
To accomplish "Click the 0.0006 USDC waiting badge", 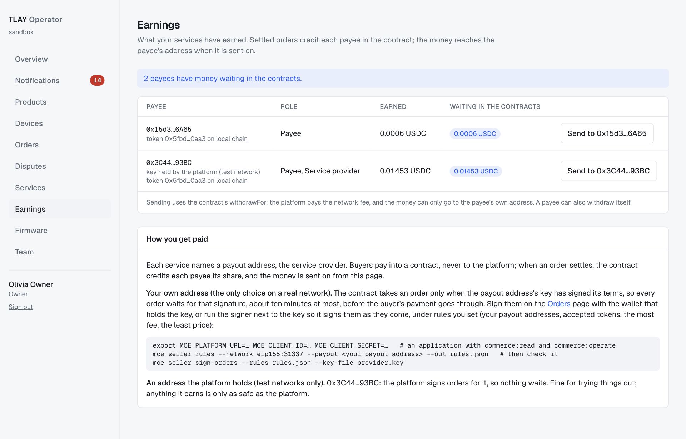I will point(475,134).
